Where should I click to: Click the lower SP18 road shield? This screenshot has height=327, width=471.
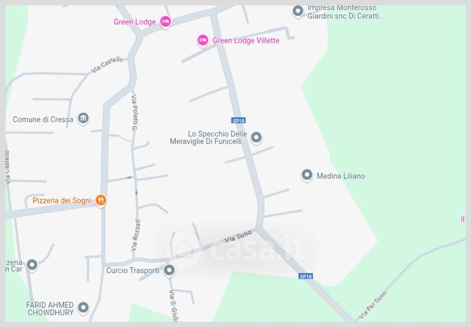tap(306, 276)
